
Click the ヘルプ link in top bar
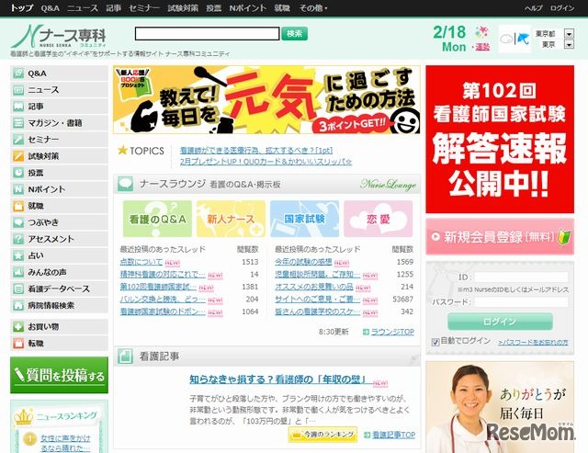(533, 8)
